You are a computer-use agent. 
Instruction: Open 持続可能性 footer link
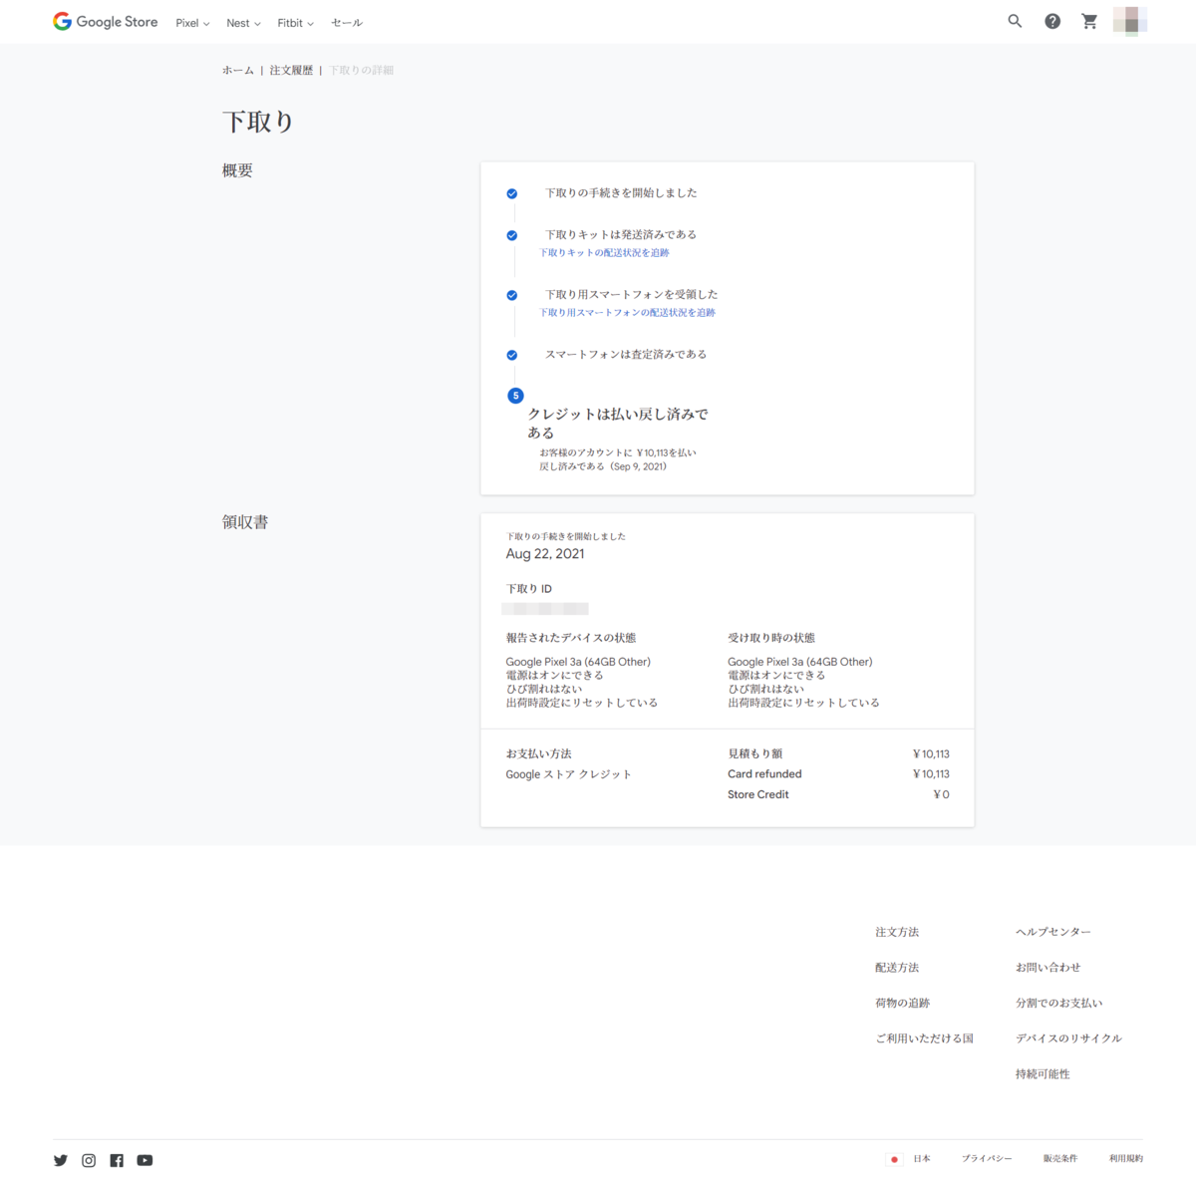coord(1043,1074)
